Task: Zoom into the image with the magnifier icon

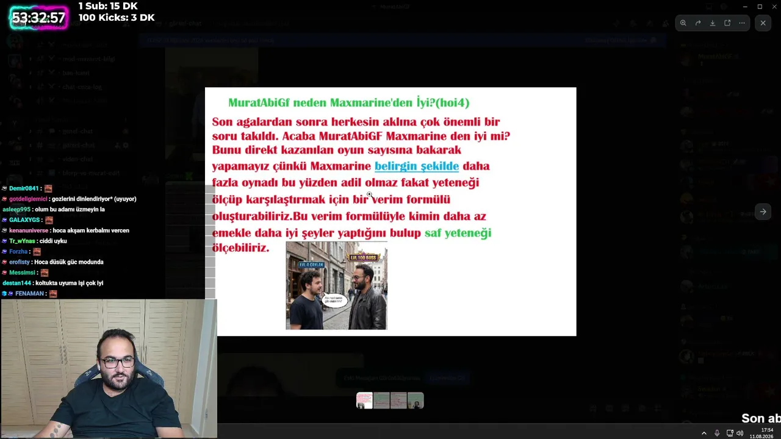Action: 683,23
